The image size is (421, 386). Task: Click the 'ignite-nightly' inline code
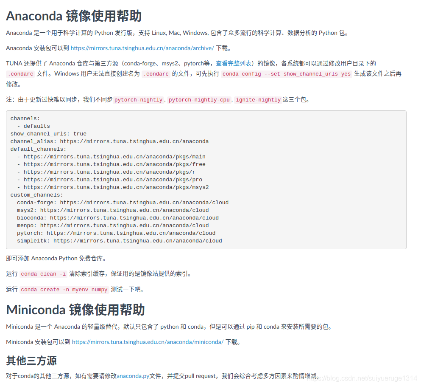tap(258, 100)
